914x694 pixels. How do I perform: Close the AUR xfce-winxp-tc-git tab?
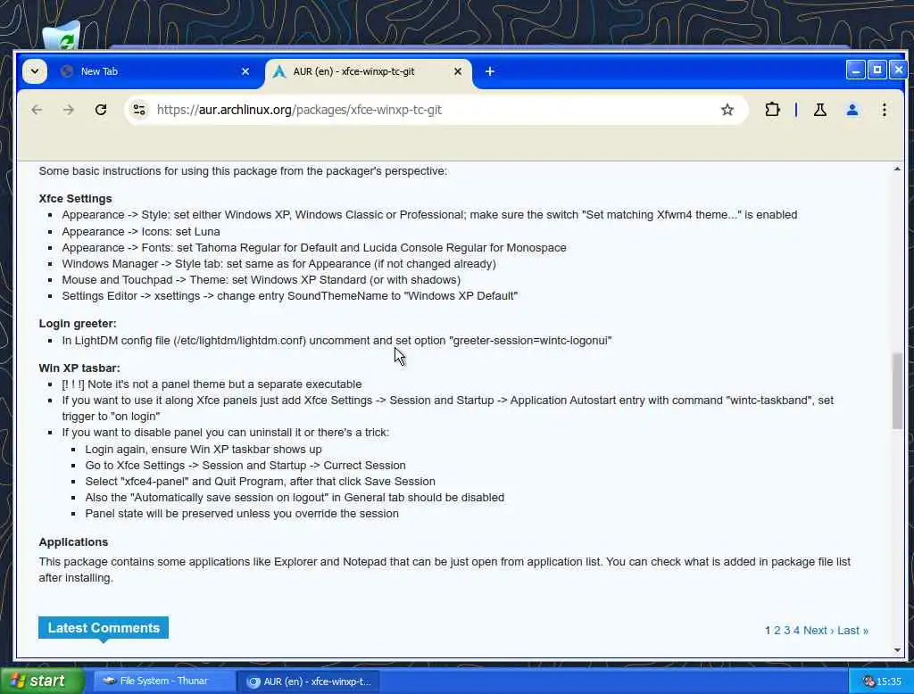coord(458,71)
